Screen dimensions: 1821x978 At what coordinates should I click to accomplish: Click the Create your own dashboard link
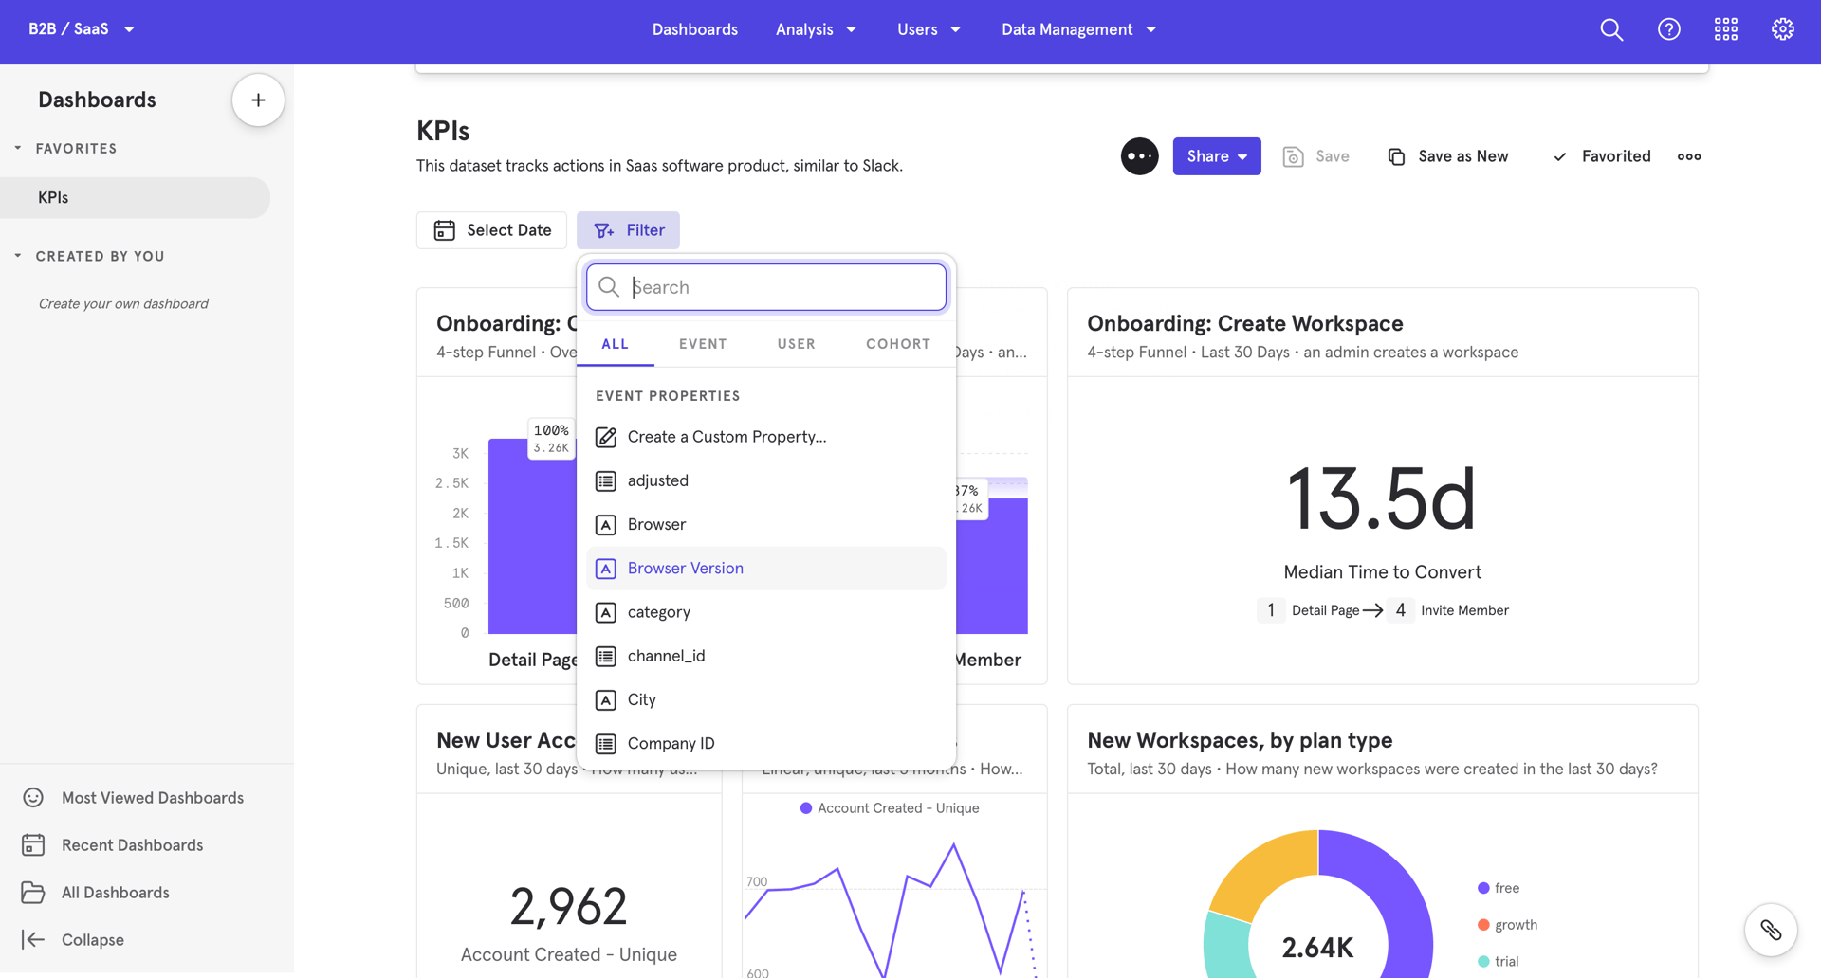click(x=123, y=303)
